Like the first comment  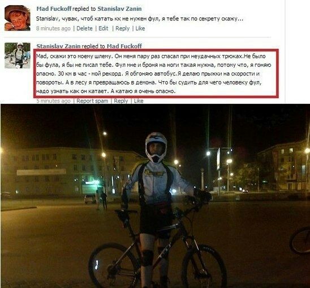pyautogui.click(x=140, y=28)
